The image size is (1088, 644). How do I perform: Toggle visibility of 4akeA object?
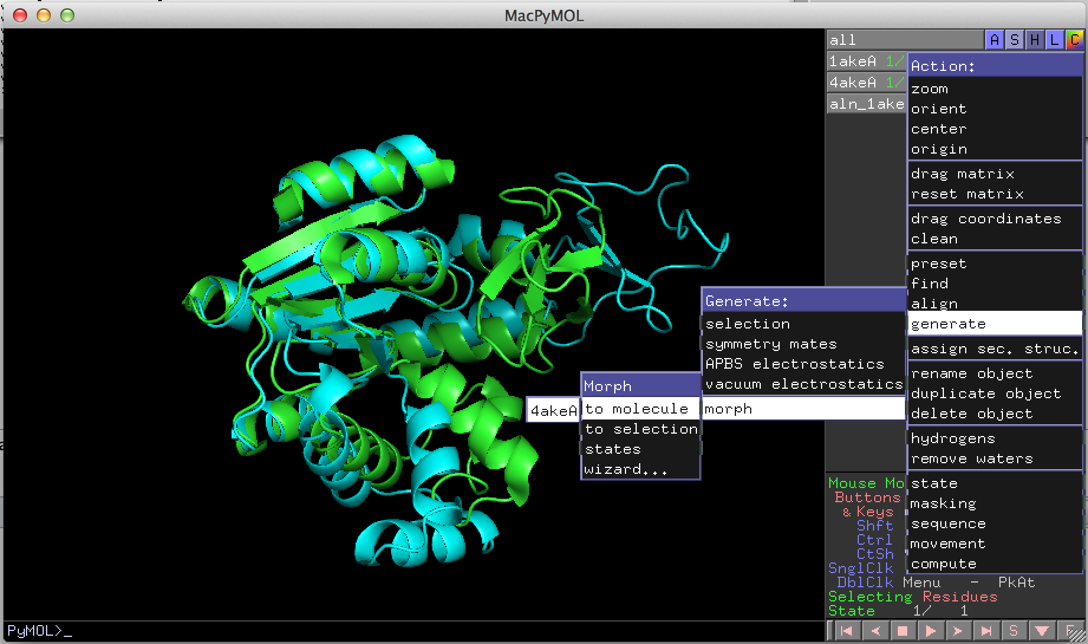[x=852, y=83]
